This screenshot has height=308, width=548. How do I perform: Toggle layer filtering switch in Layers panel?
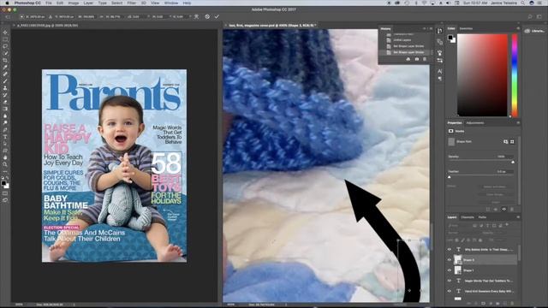click(x=508, y=225)
